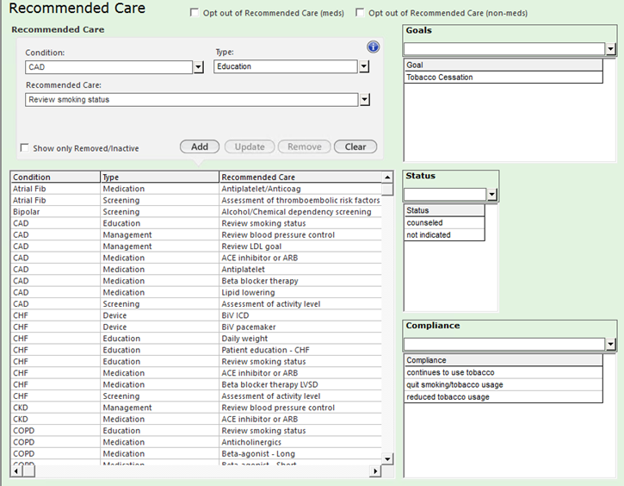The width and height of the screenshot is (624, 486).
Task: Open the Compliance dropdown arrow
Action: pyautogui.click(x=610, y=344)
